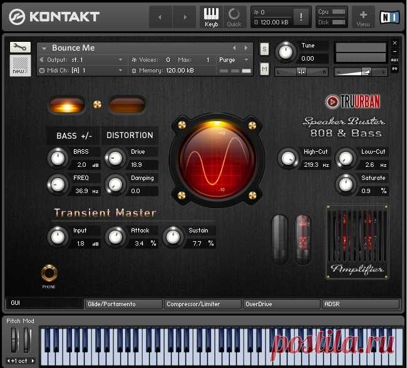Open the wrench instrument edit icon
Image resolution: width=407 pixels, height=368 pixels.
[x=20, y=47]
